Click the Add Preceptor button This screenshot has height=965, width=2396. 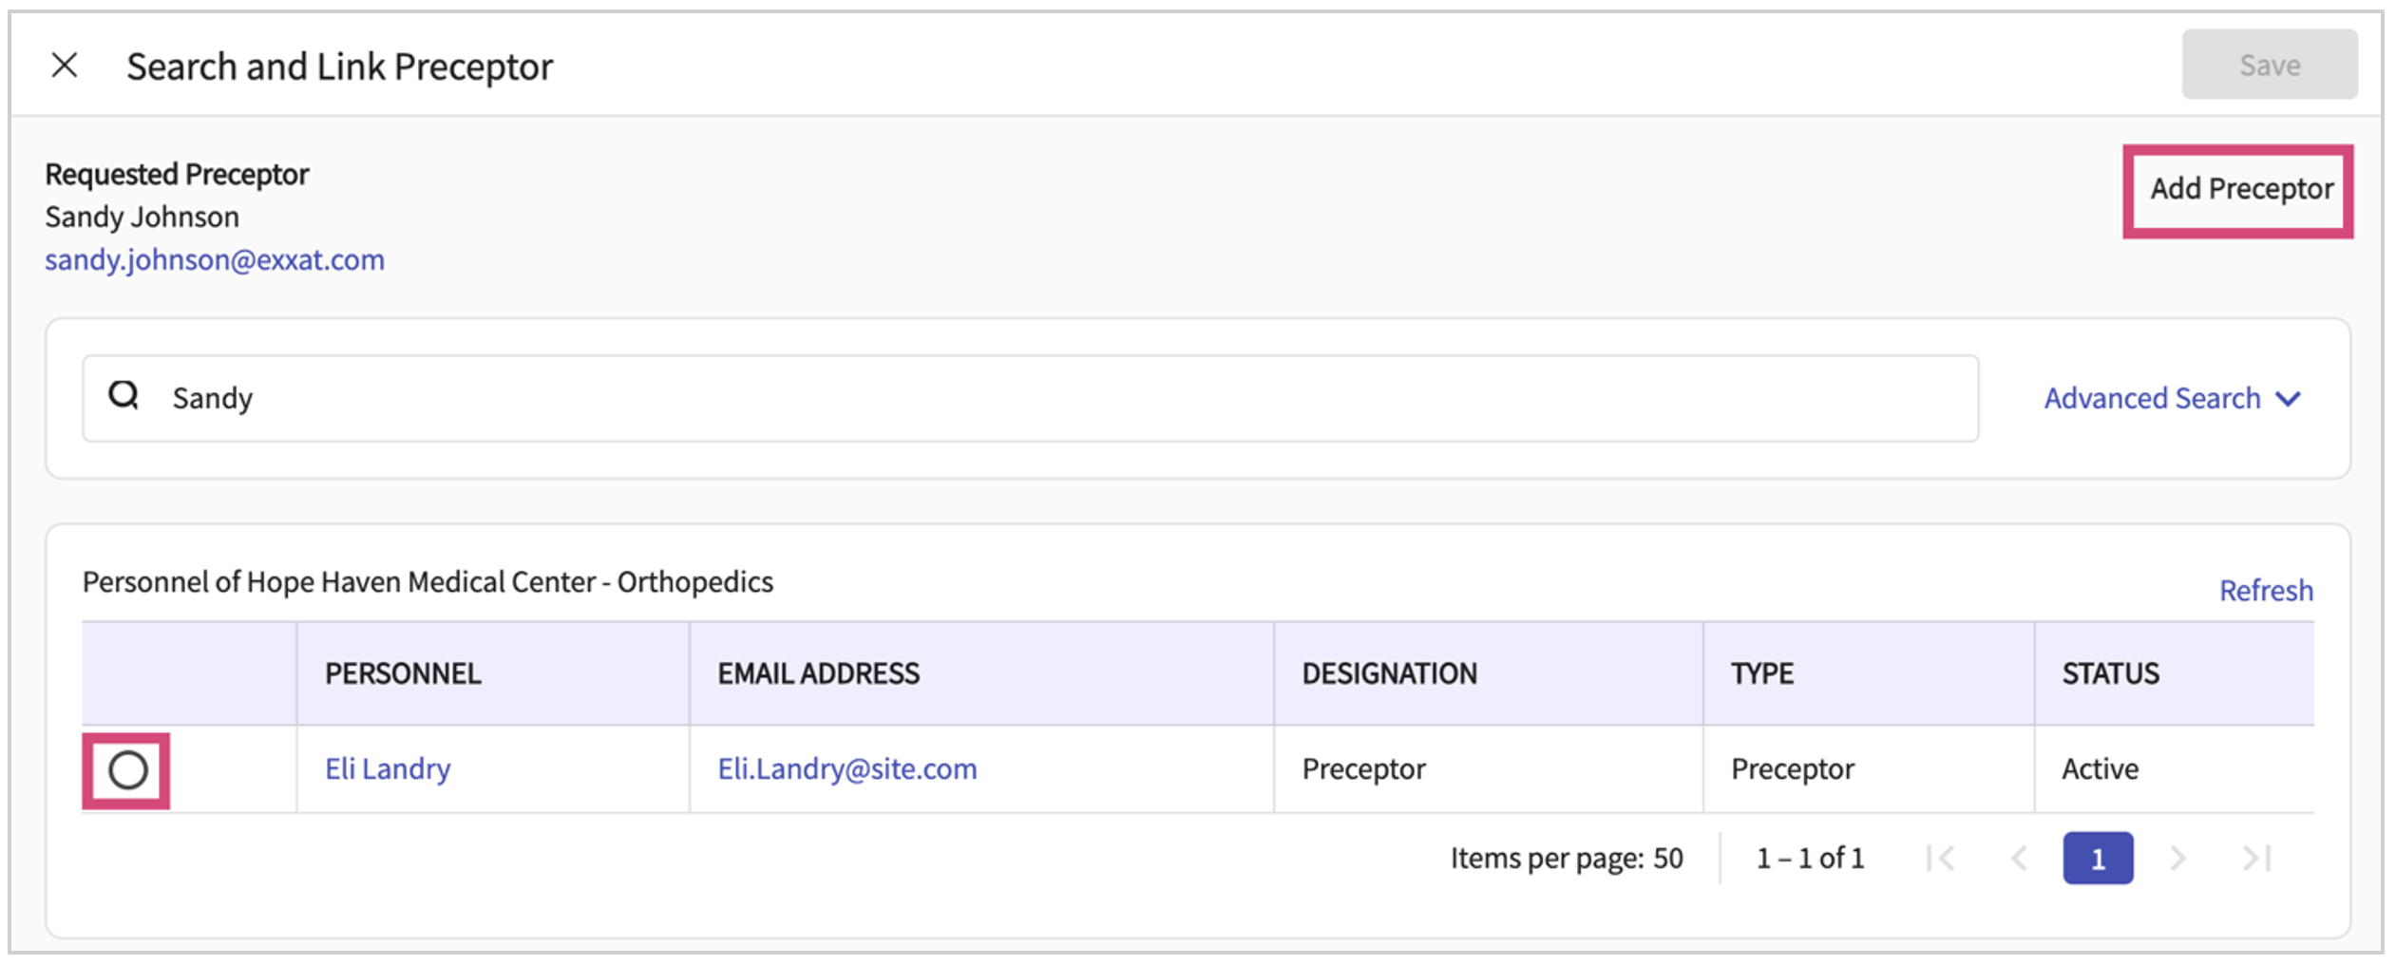click(2240, 190)
